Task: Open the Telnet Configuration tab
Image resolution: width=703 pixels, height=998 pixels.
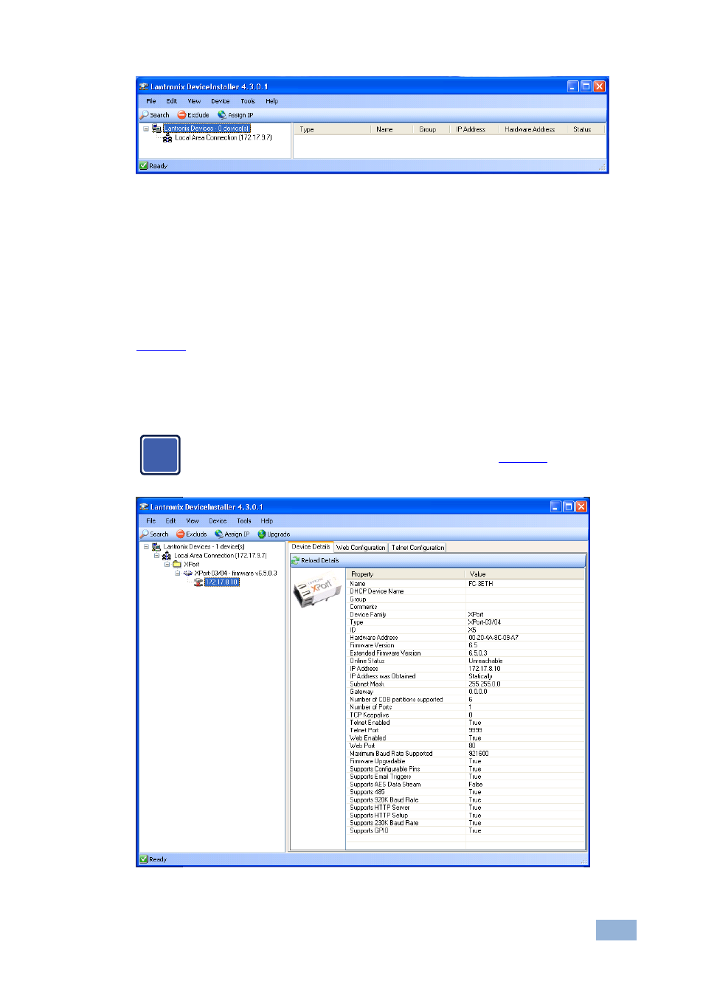Action: coord(418,548)
